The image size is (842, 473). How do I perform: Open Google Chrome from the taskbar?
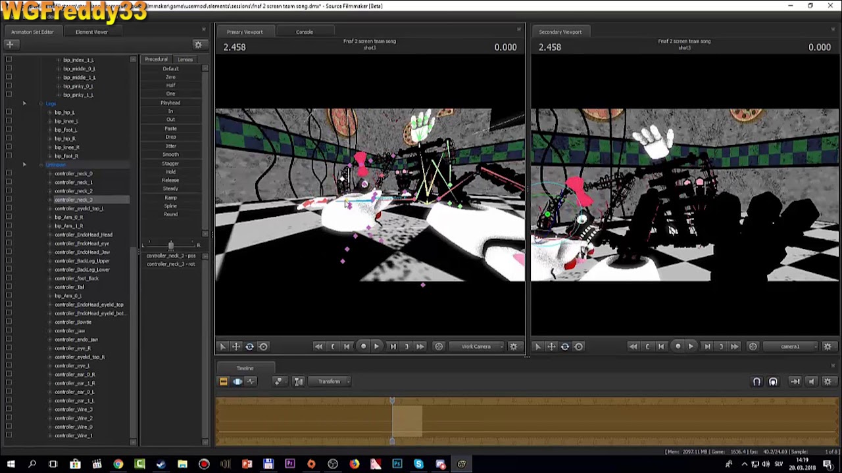pyautogui.click(x=118, y=464)
